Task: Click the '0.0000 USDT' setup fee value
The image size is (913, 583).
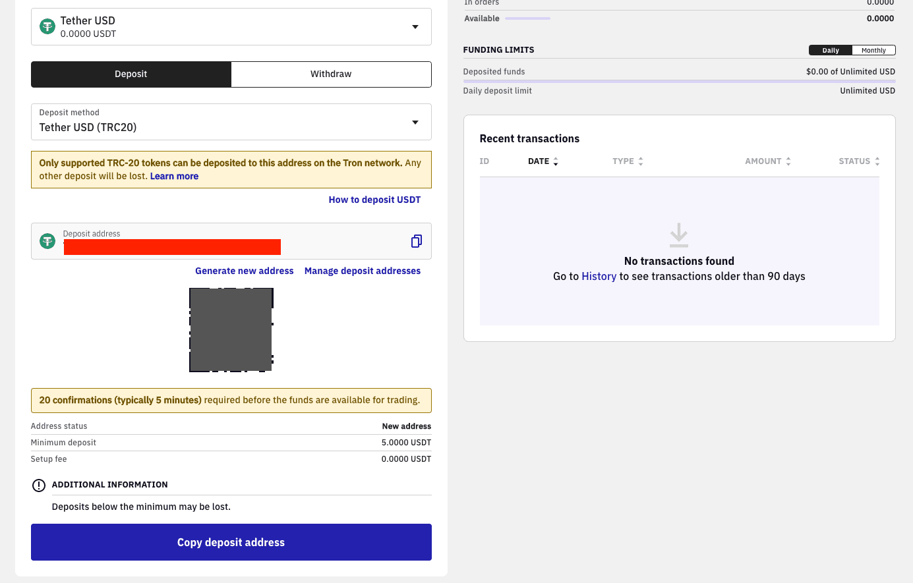Action: (406, 459)
